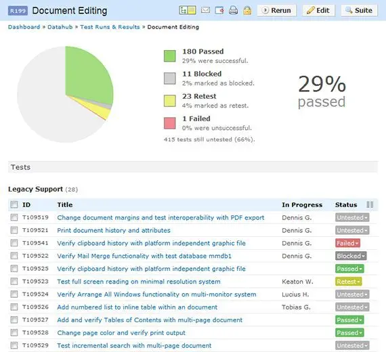Viewport: 386px width, 352px height.
Task: Switch to the yellow detail view icon
Action: (x=192, y=10)
